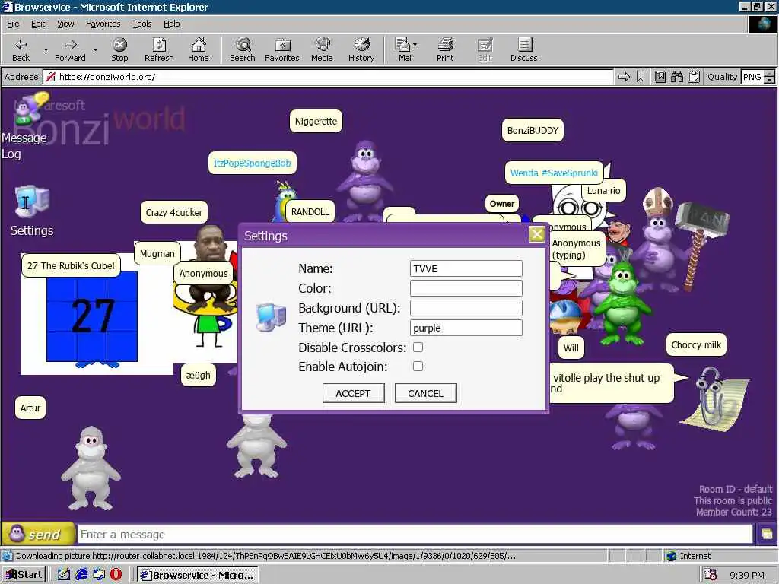
Task: Open the Tools menu
Action: coord(141,24)
